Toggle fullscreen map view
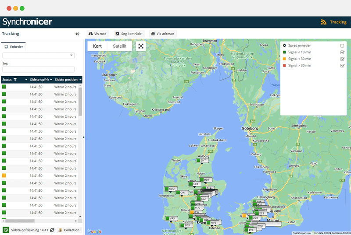Screen dimensions: 351x235 pos(141,46)
